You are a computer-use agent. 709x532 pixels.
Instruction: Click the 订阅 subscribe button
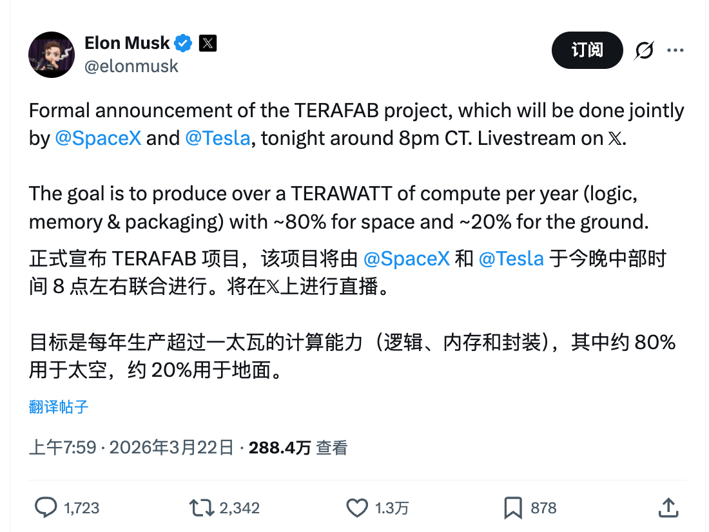pyautogui.click(x=587, y=50)
